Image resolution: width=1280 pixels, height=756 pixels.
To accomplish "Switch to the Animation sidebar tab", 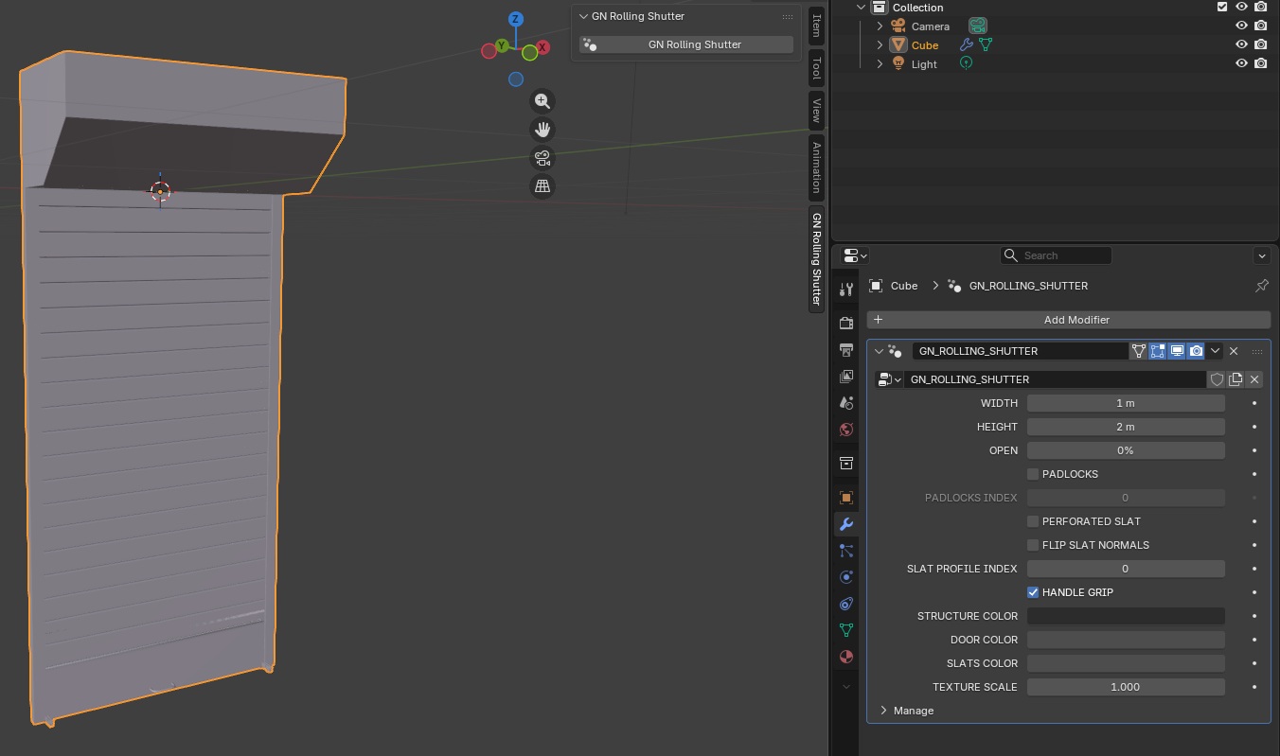I will pos(816,167).
